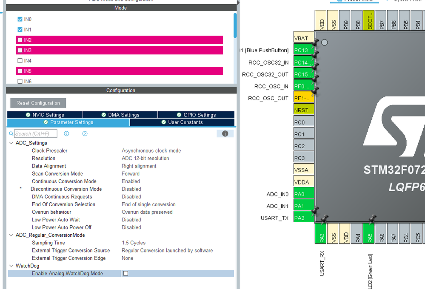Image resolution: width=425 pixels, height=289 pixels.
Task: Open Sampling Time value 1.5 Cycles
Action: (134, 243)
